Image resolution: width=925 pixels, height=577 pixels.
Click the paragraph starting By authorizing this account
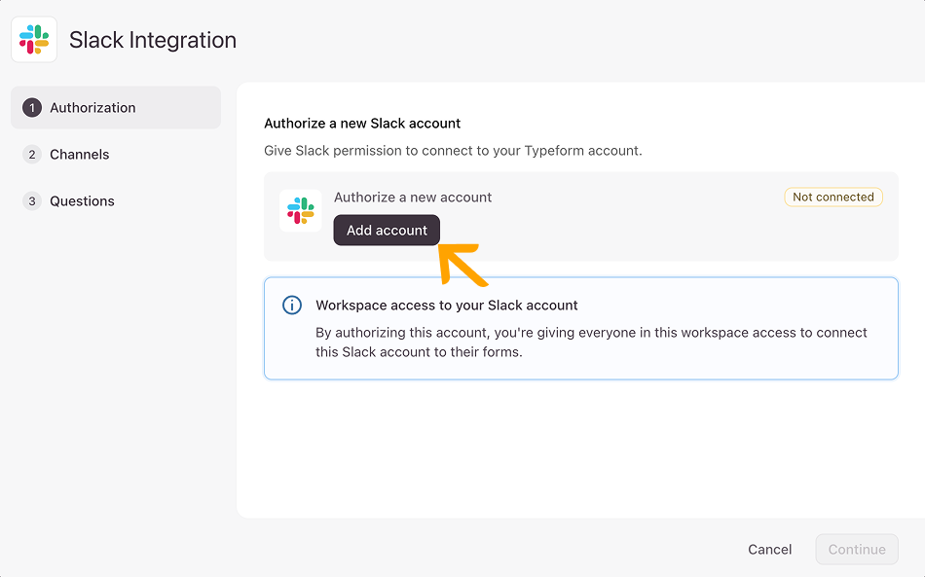pyautogui.click(x=591, y=343)
